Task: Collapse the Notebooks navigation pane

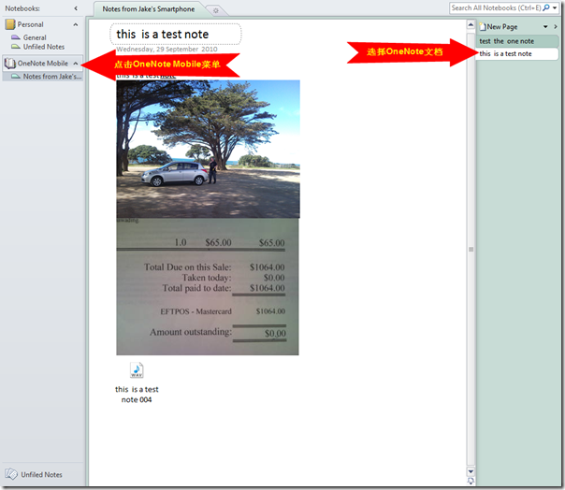Action: [x=76, y=8]
